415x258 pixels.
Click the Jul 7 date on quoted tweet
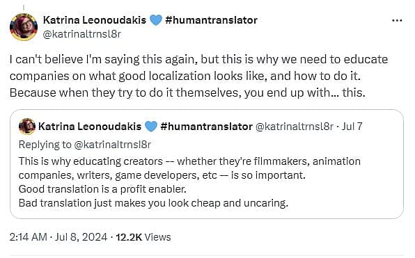[x=352, y=127]
